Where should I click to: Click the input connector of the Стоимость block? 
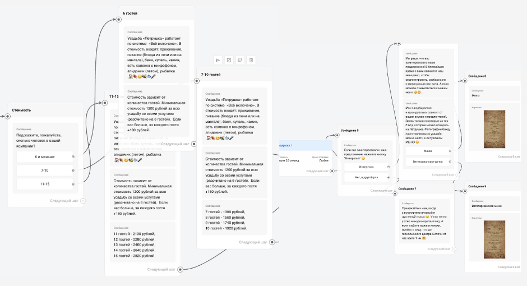pos(8,117)
